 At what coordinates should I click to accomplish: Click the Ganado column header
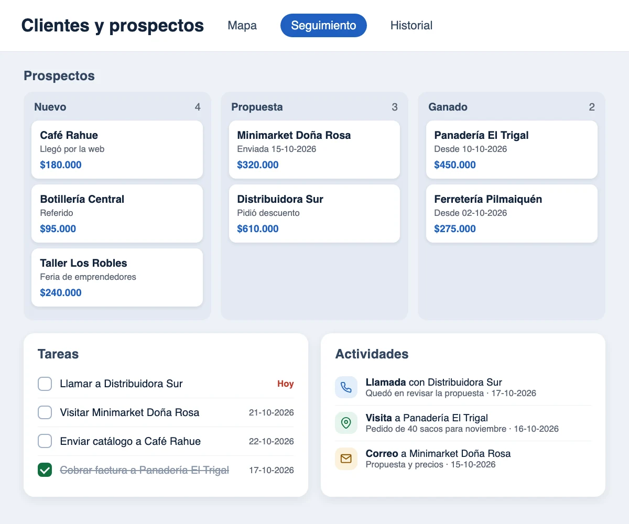tap(448, 107)
